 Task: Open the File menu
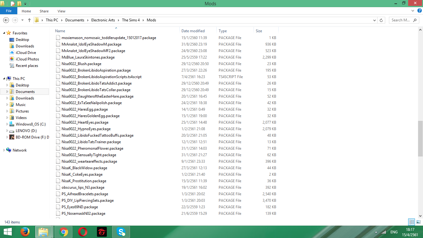pyautogui.click(x=9, y=11)
